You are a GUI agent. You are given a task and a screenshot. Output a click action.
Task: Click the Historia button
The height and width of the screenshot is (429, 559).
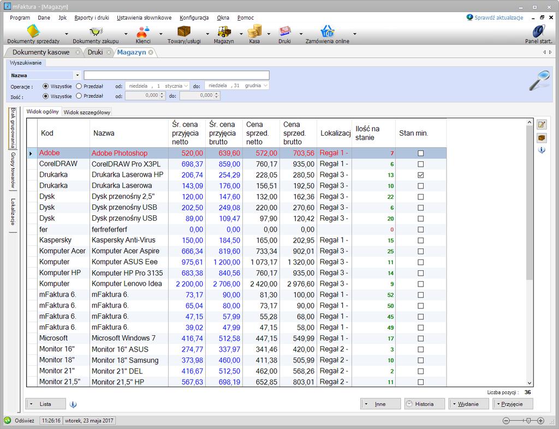coord(424,404)
